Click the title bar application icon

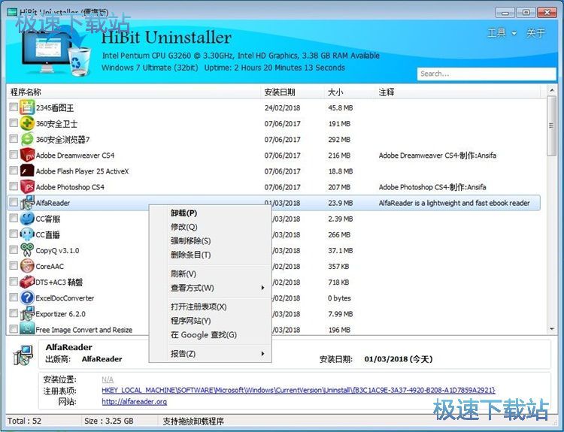click(12, 13)
